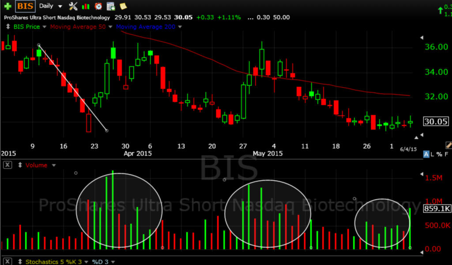Image resolution: width=452 pixels, height=265 pixels.
Task: Click the top price-scale triangle near 36.00
Action: (x=422, y=37)
